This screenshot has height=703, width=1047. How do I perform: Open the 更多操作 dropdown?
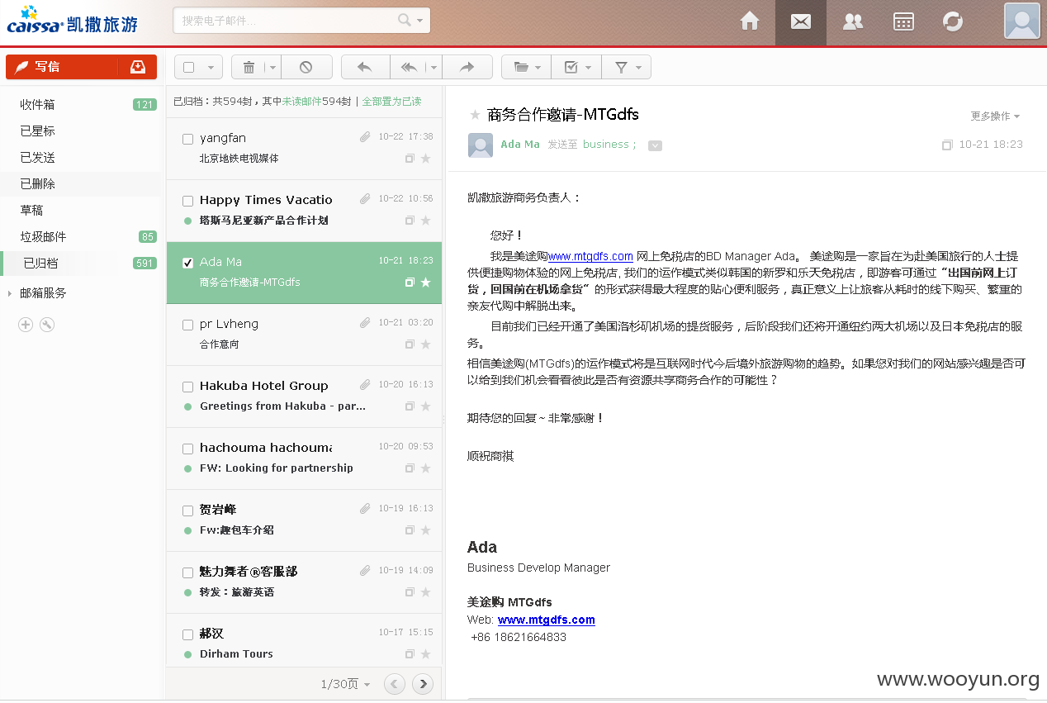pyautogui.click(x=996, y=116)
